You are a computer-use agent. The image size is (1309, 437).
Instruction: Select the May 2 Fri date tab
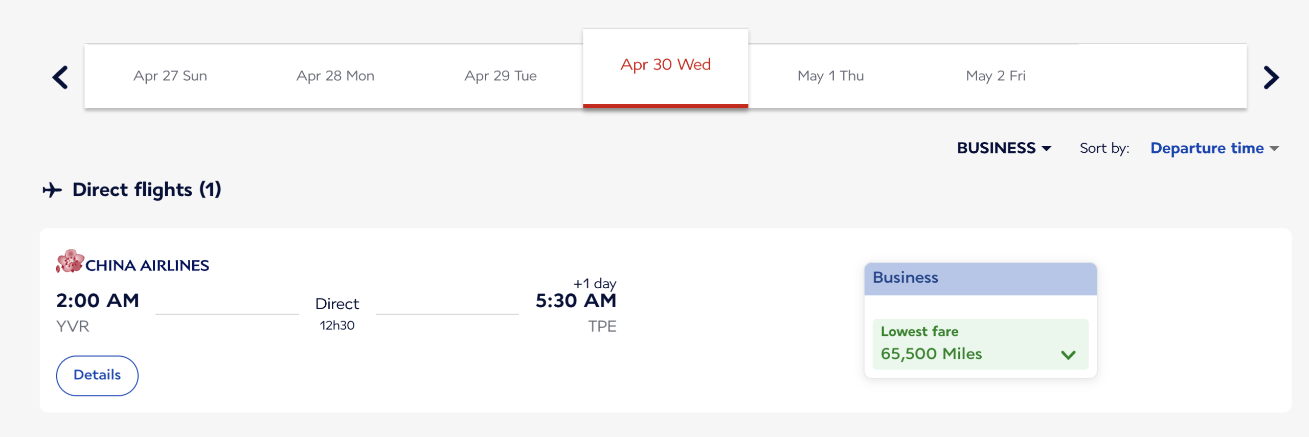point(996,76)
